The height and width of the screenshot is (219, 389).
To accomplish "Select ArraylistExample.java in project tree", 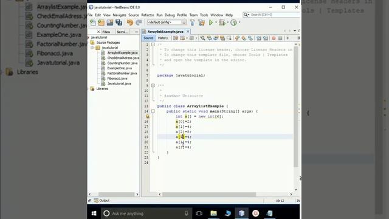I will (x=122, y=53).
